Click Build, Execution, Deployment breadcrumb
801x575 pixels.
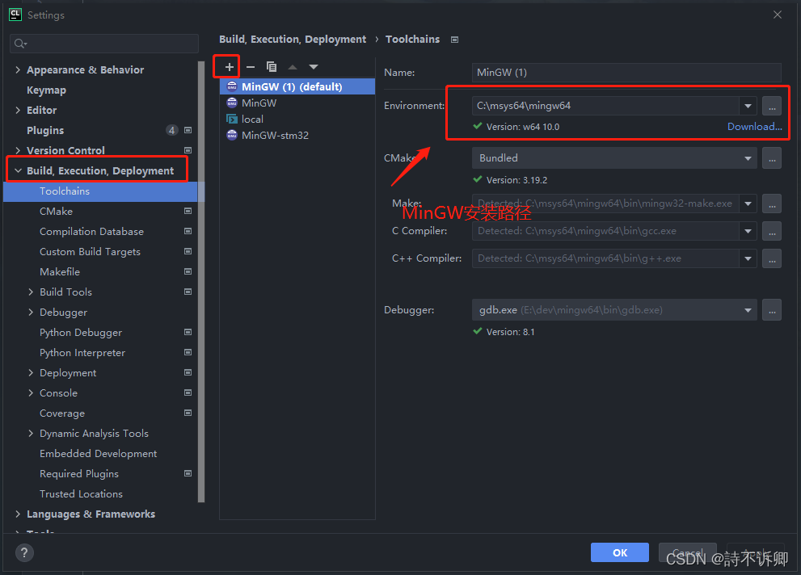click(x=293, y=40)
